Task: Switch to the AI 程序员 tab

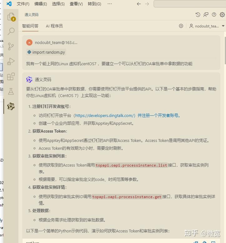Action: point(54,26)
